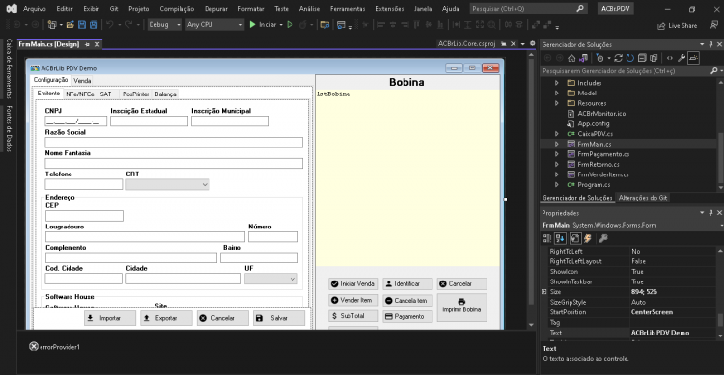Open the Extensões menu
This screenshot has width=724, height=375.
(390, 9)
